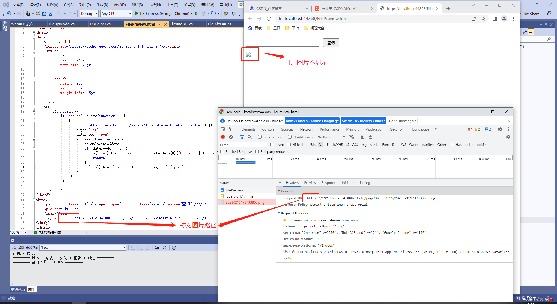Show more DevTools tabs chevron
This screenshot has width=557, height=304.
[436, 129]
